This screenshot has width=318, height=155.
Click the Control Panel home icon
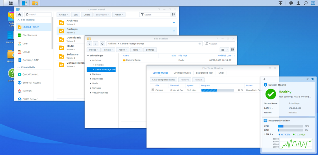20,15
